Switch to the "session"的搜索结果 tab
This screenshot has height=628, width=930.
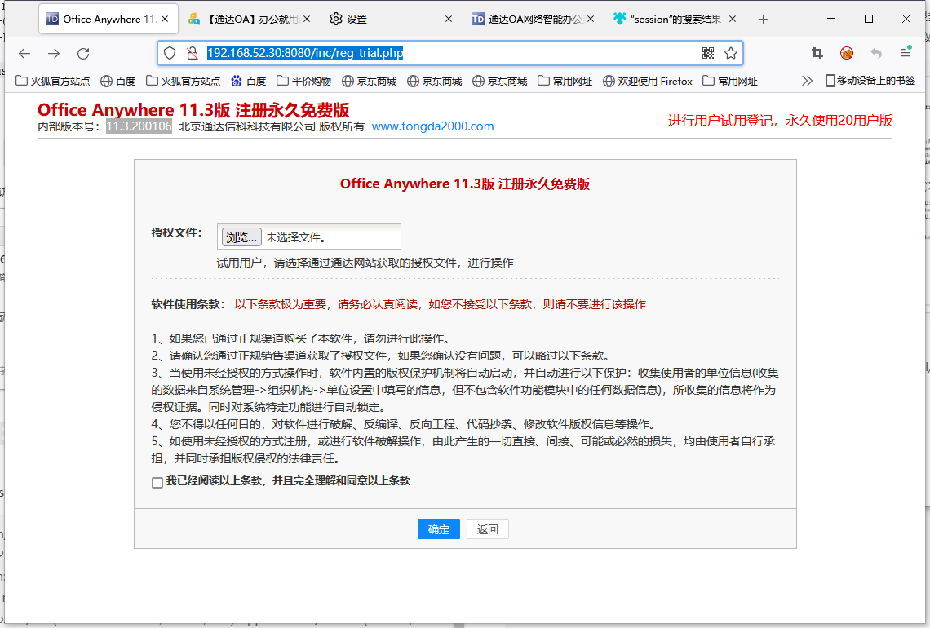[x=675, y=19]
